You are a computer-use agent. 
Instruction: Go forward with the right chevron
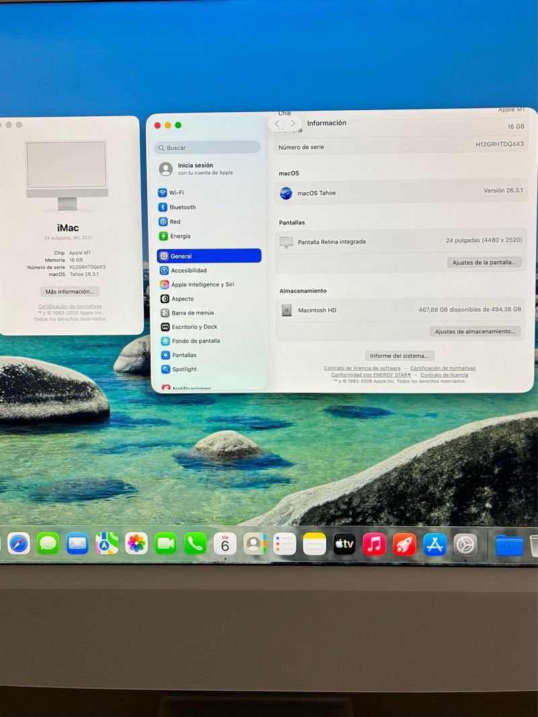293,124
